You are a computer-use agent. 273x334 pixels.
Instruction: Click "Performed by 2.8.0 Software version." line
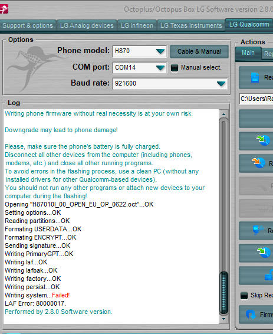pos(58,312)
